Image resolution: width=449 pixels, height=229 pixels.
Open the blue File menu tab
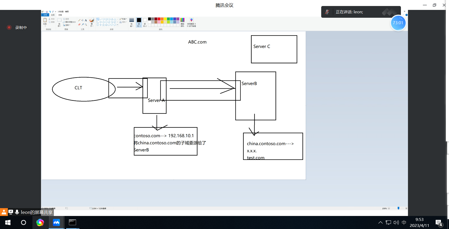tap(45, 15)
